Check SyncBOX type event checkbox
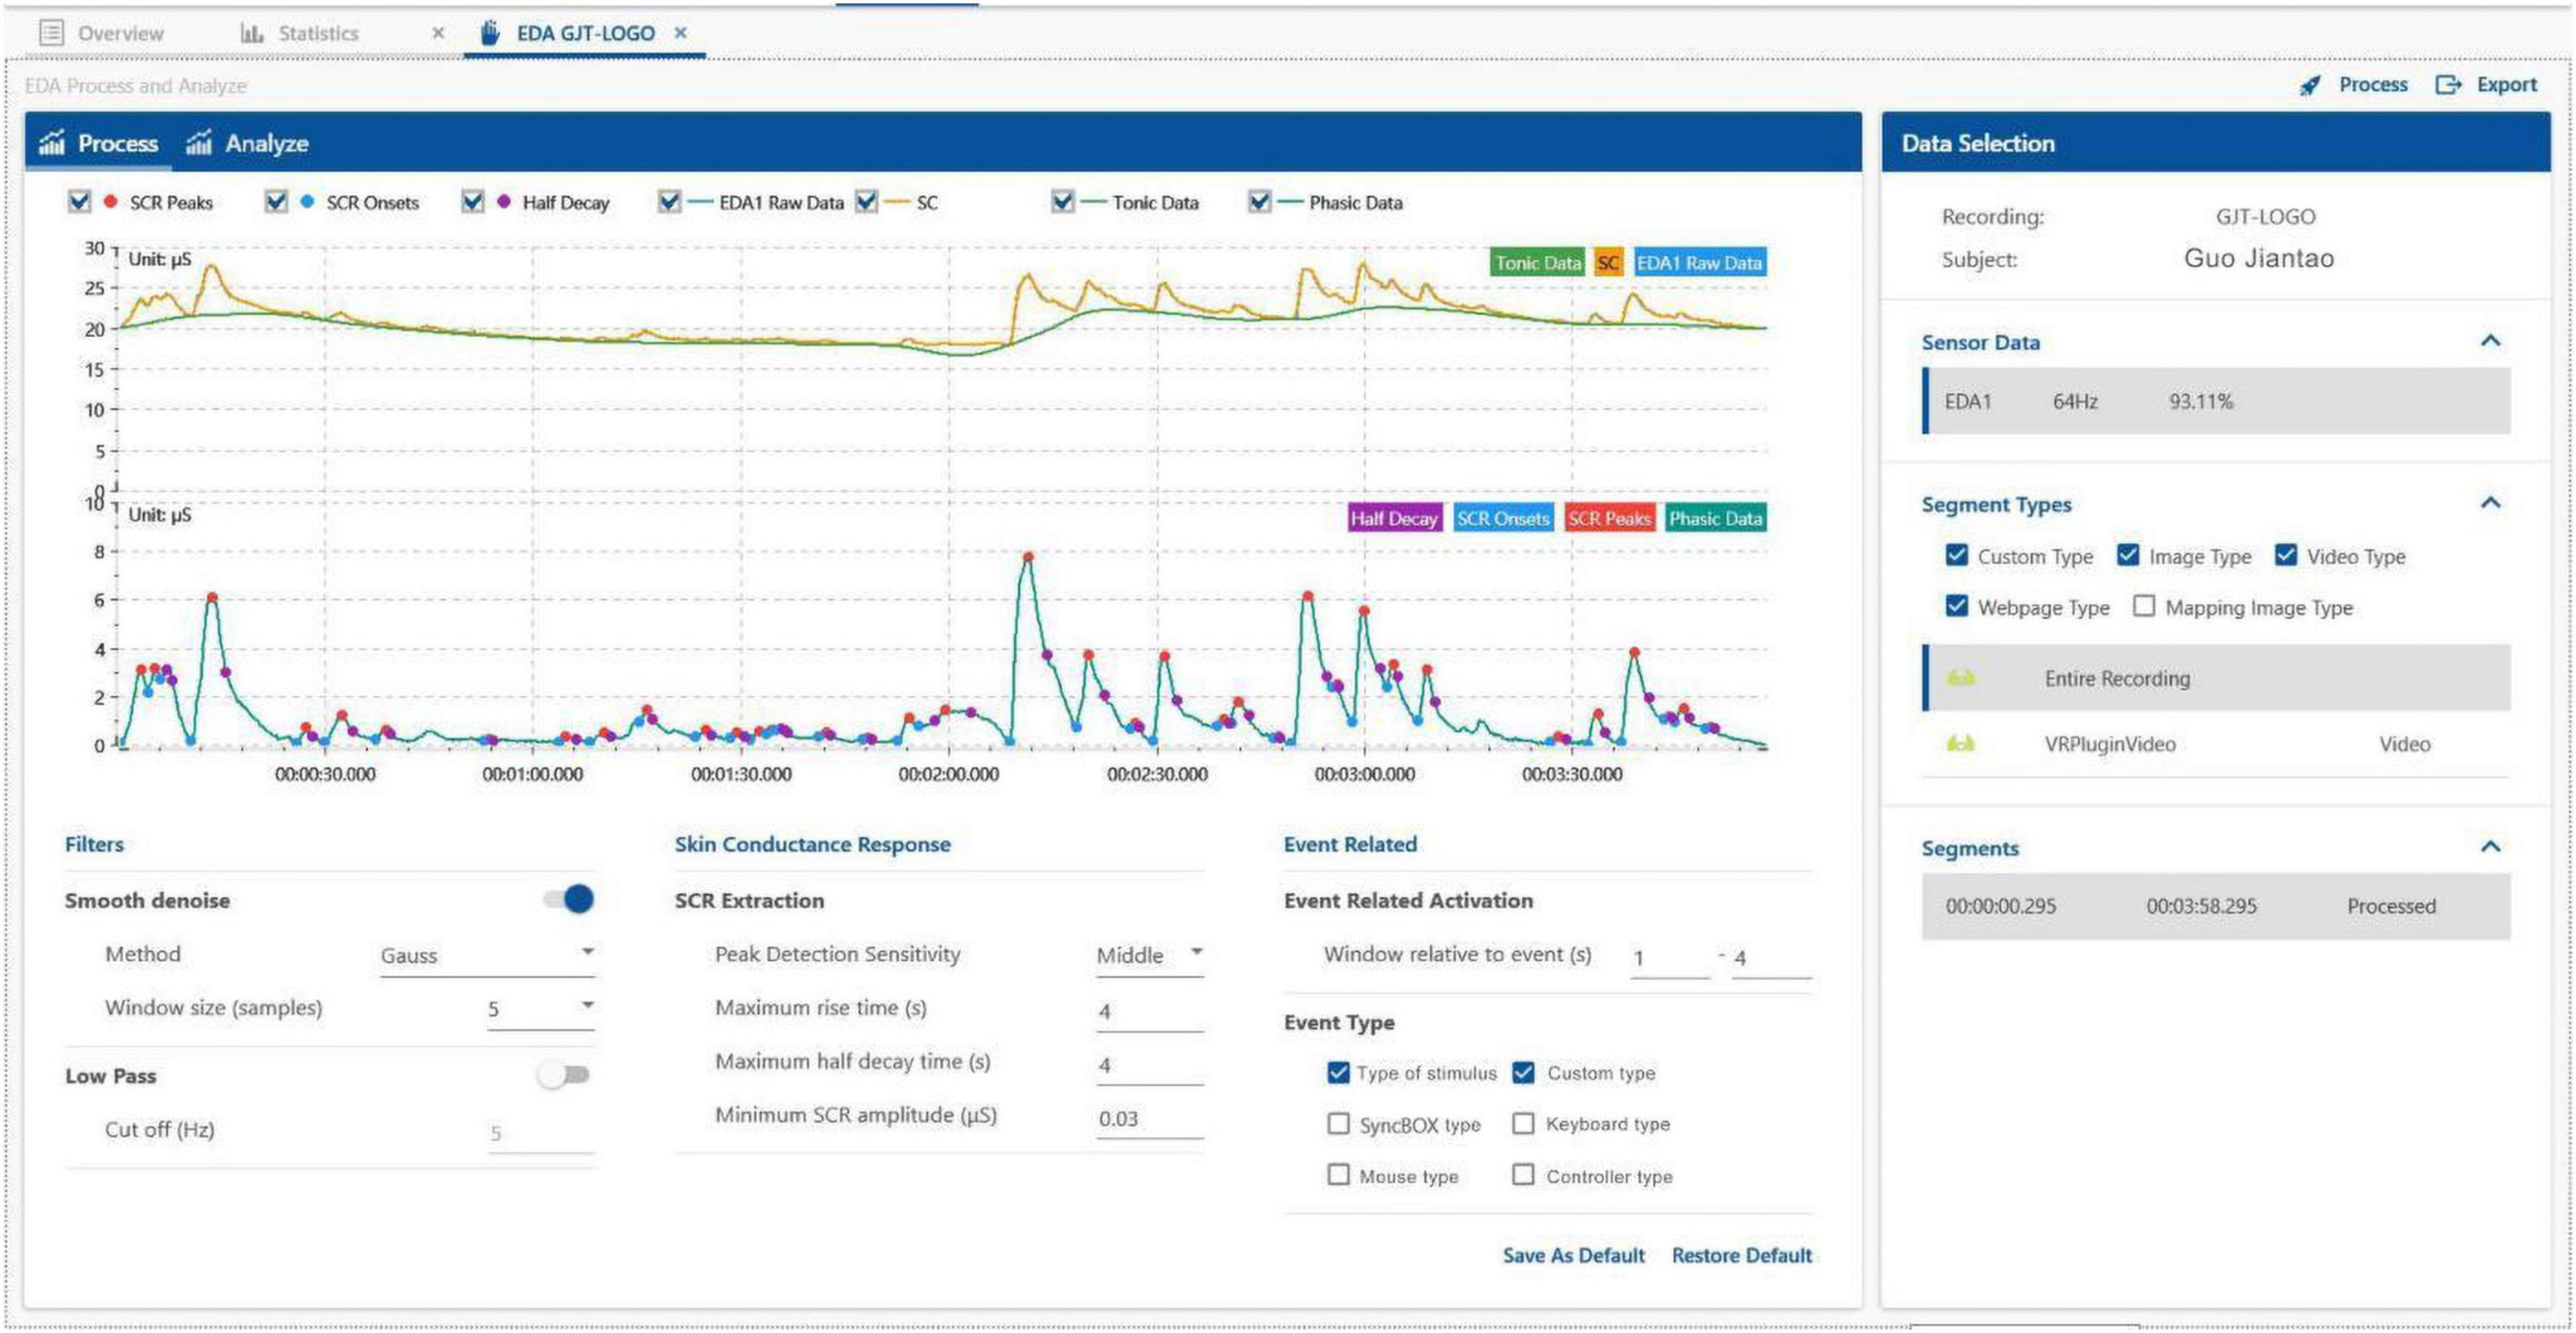Image resolution: width=2576 pixels, height=1333 pixels. [x=1338, y=1124]
